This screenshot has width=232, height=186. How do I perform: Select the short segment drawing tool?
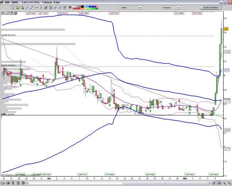point(27,7)
